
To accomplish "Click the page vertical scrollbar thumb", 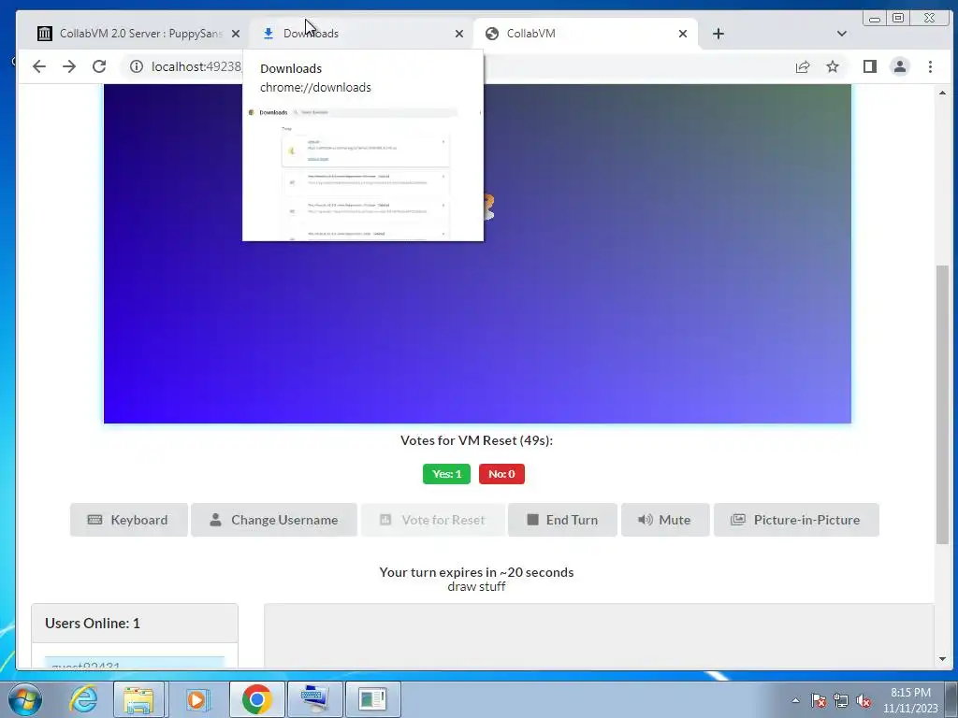I will (942, 404).
